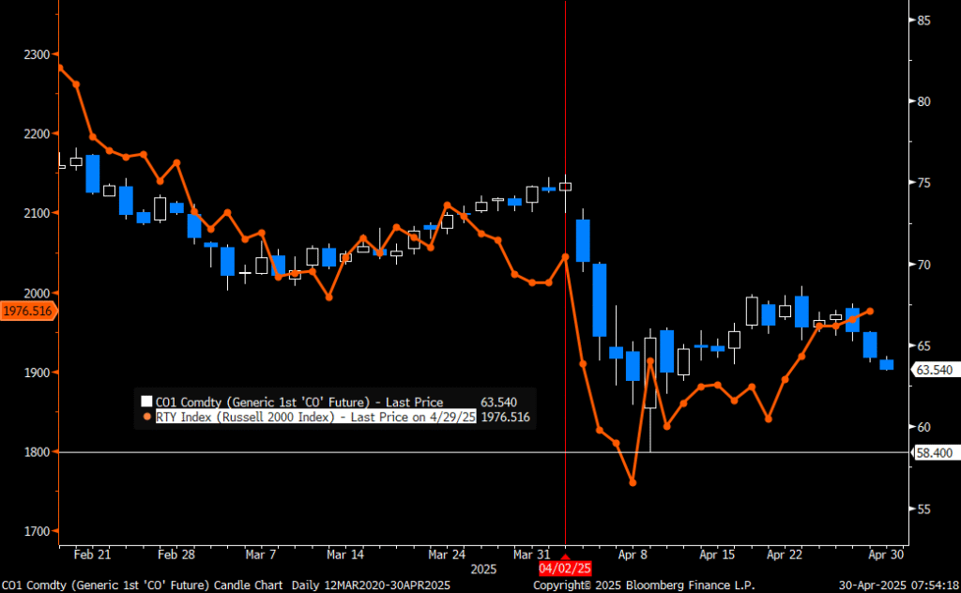Click the 70 right axis label

pos(923,265)
